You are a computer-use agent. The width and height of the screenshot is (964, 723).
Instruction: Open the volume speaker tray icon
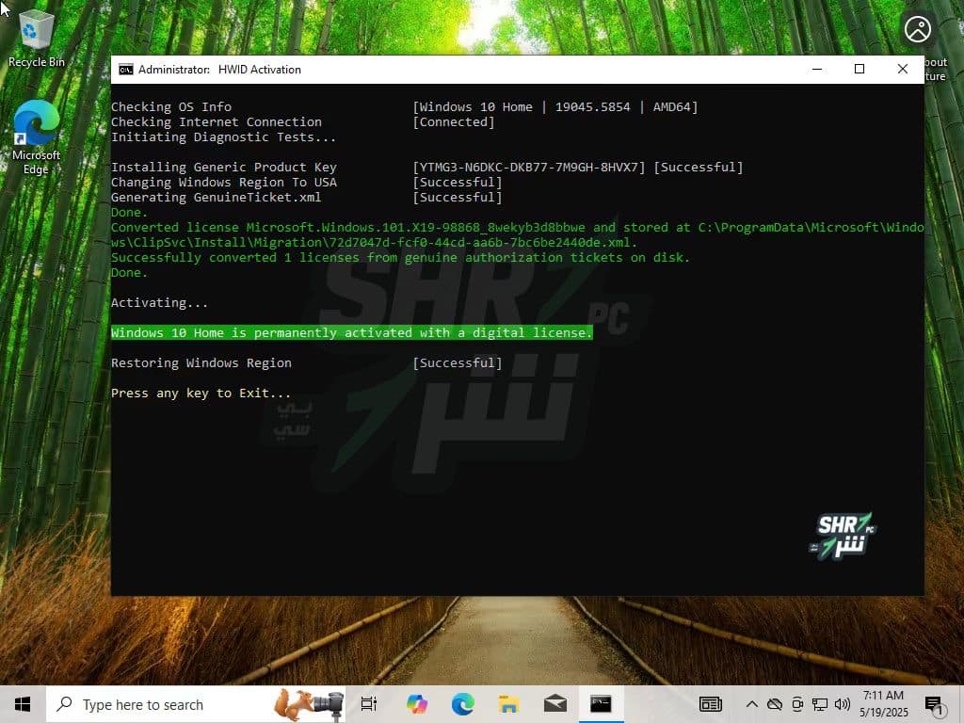point(843,704)
